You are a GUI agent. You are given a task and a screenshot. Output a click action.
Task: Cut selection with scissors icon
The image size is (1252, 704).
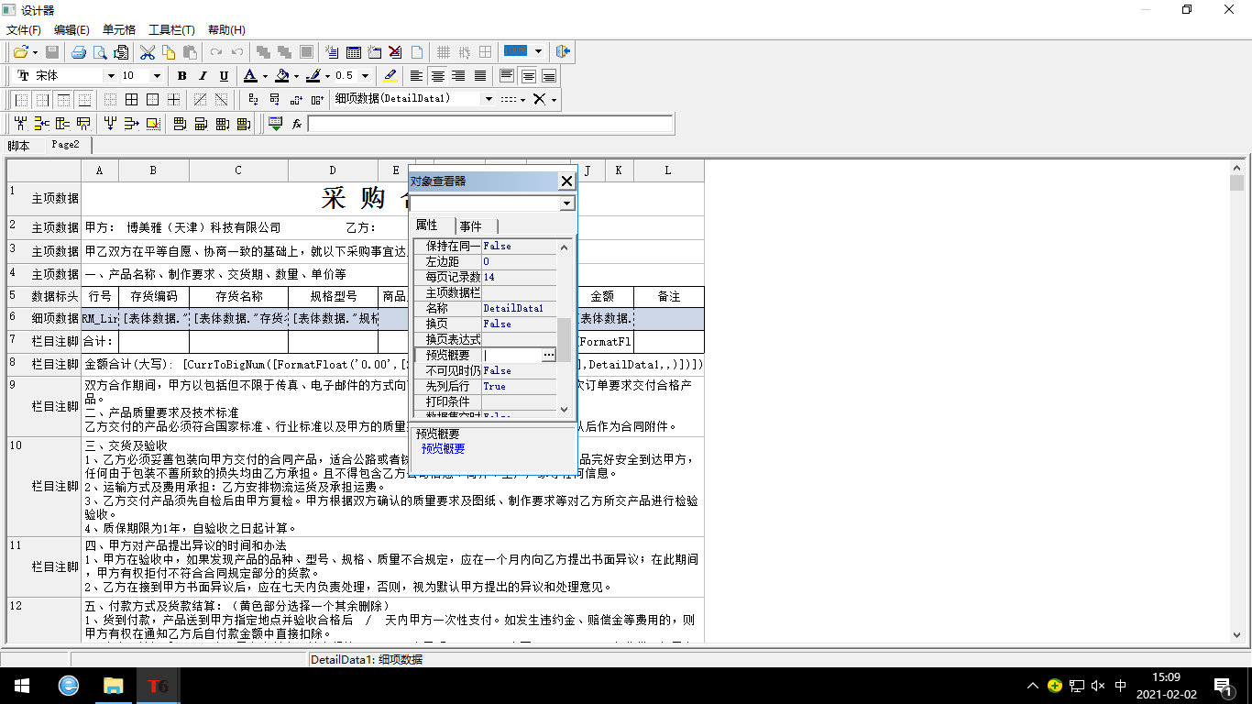(x=147, y=52)
